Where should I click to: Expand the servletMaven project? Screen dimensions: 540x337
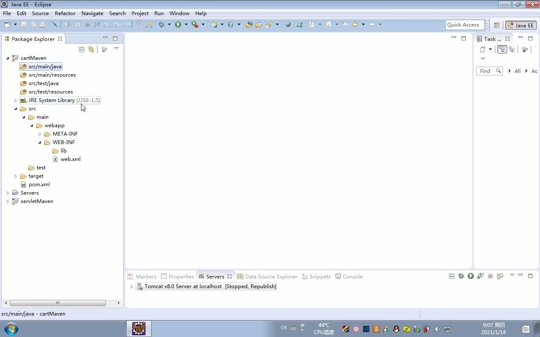click(x=8, y=201)
